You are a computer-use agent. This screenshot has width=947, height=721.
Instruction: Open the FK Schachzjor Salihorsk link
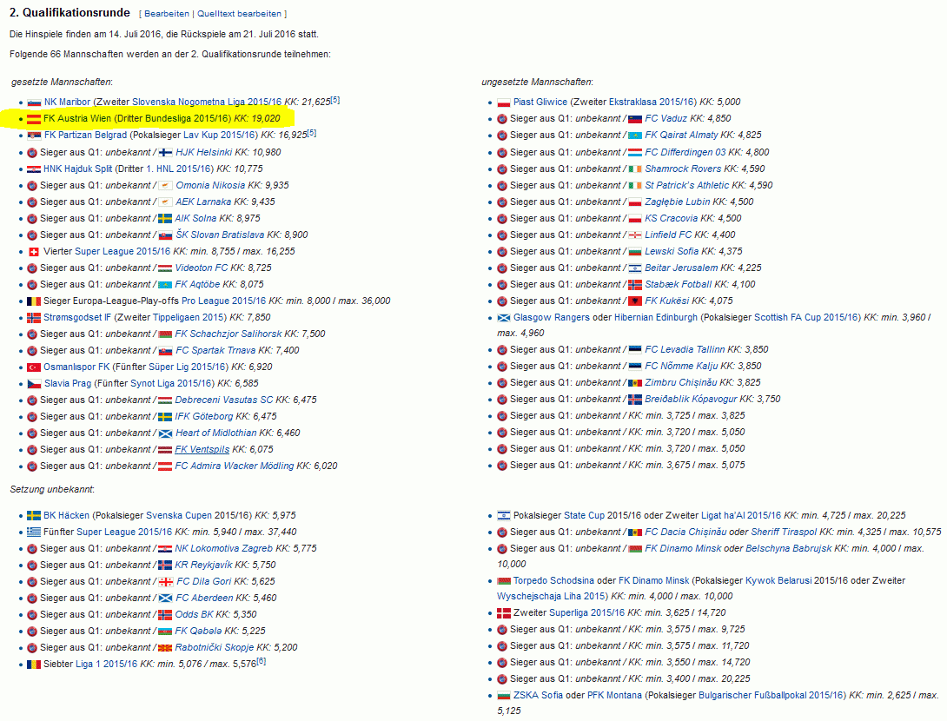point(228,334)
